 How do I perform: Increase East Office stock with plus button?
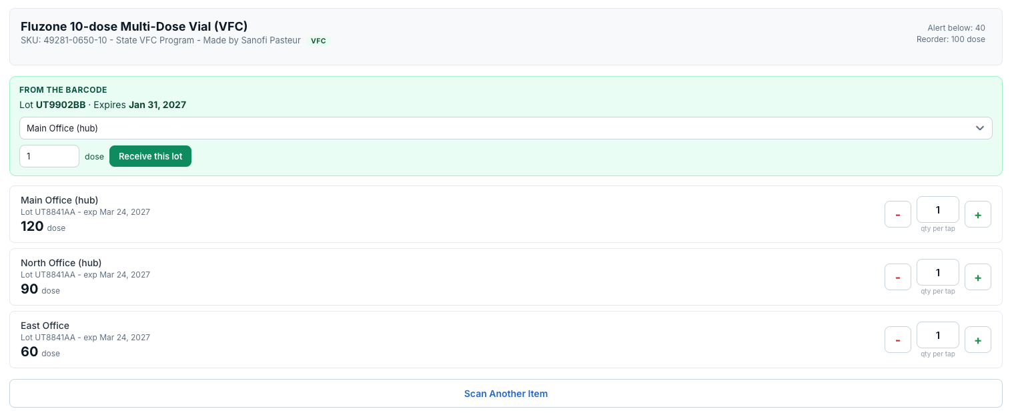tap(977, 340)
